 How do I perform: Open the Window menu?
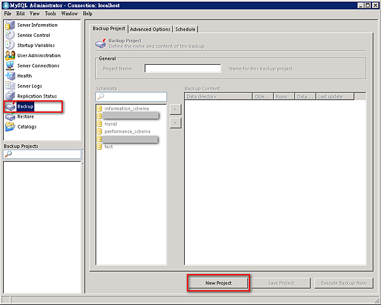(x=69, y=13)
